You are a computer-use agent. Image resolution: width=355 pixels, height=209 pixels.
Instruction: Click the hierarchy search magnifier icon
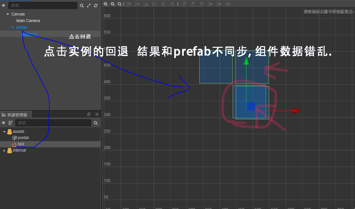[82, 6]
